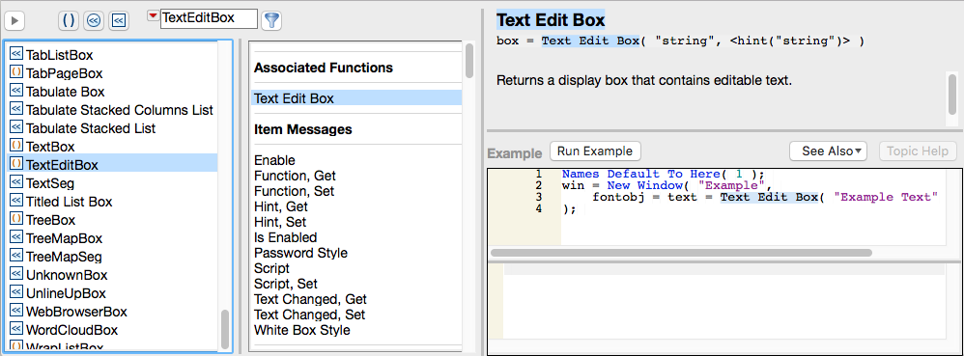Run the example script

pyautogui.click(x=595, y=151)
